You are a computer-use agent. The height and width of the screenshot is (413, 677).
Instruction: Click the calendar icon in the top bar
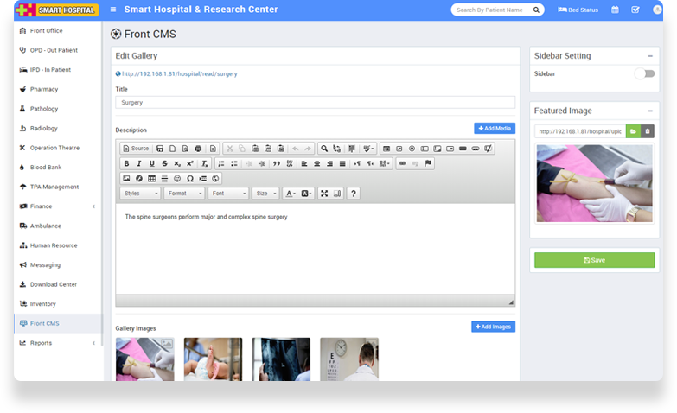click(615, 10)
